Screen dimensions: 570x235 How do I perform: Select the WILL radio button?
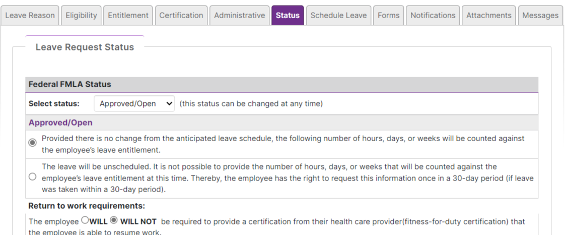85,220
